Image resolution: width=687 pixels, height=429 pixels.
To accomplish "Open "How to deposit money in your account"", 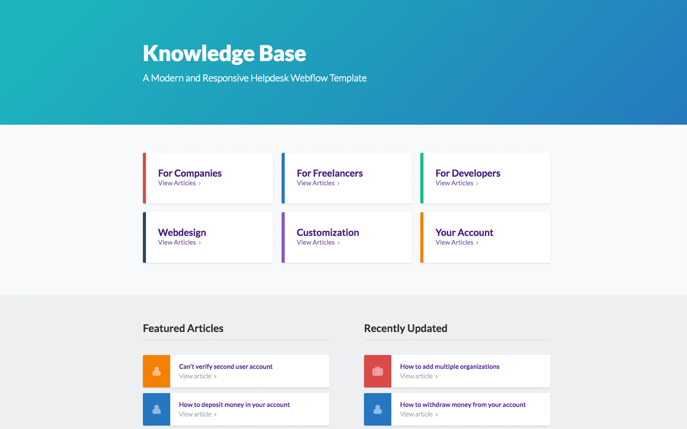I will point(234,404).
